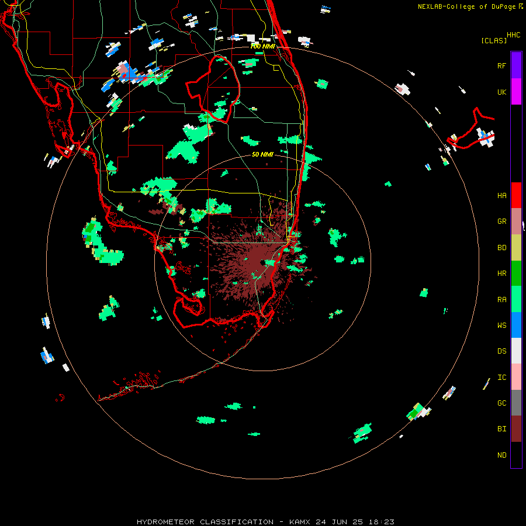Click the 18:23 time stamp
The width and height of the screenshot is (526, 526).
tap(381, 522)
